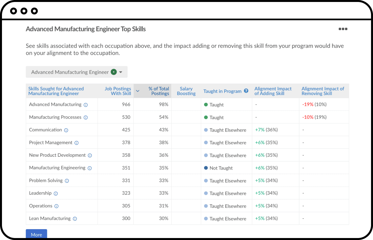This screenshot has width=373, height=240.
Task: Click info icon beside Problem Solving
Action: coord(67,181)
